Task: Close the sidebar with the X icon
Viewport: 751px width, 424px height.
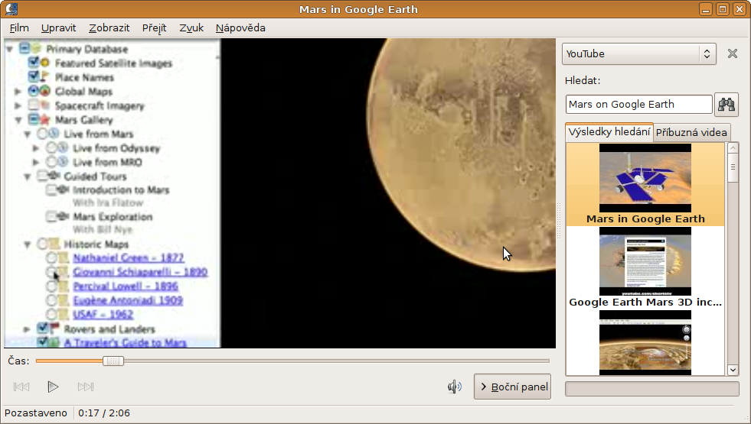Action: 733,53
